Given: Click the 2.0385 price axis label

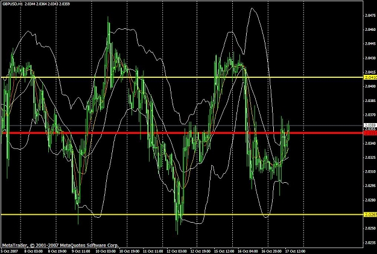Looking at the screenshot, I should [x=370, y=101].
